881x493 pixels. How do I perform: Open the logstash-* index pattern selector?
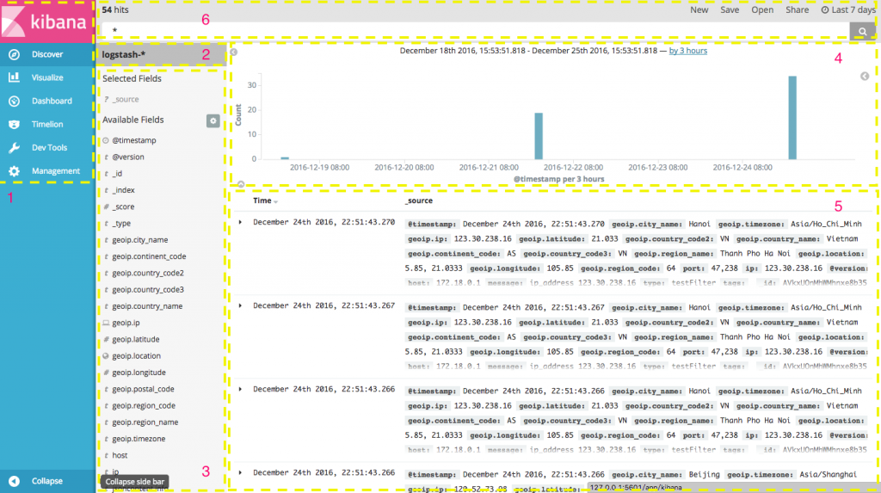click(161, 54)
